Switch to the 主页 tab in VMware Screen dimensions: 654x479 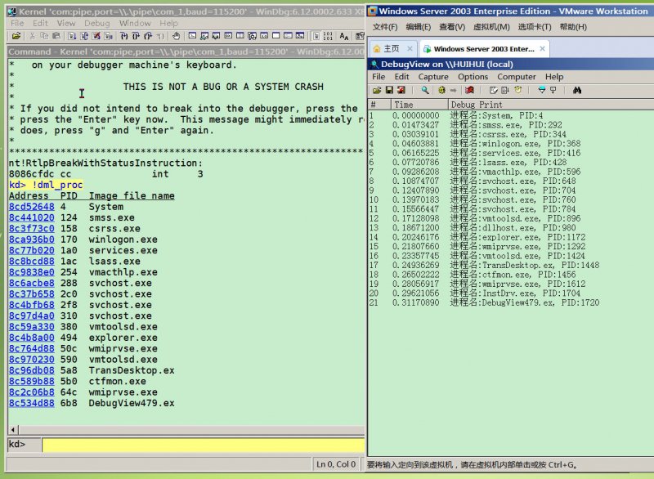tap(391, 49)
